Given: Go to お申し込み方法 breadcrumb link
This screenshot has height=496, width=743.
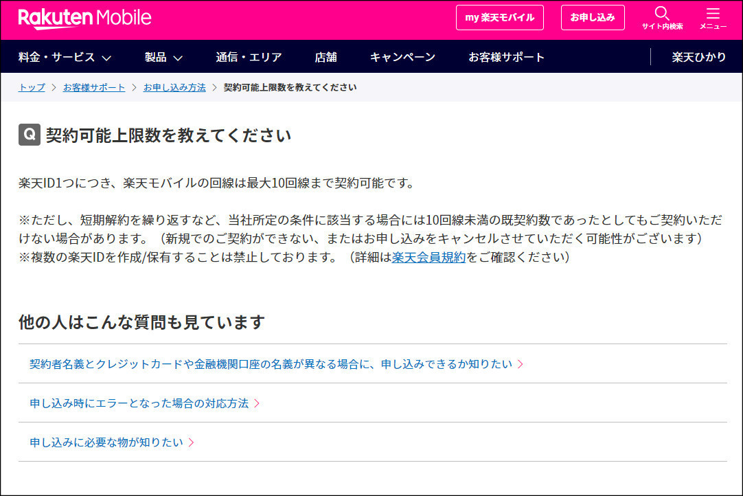Looking at the screenshot, I should click(x=174, y=87).
